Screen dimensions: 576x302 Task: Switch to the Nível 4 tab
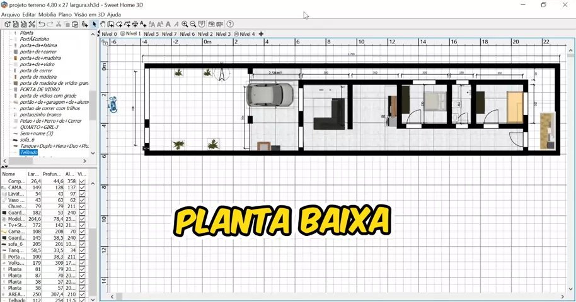pyautogui.click(x=246, y=34)
